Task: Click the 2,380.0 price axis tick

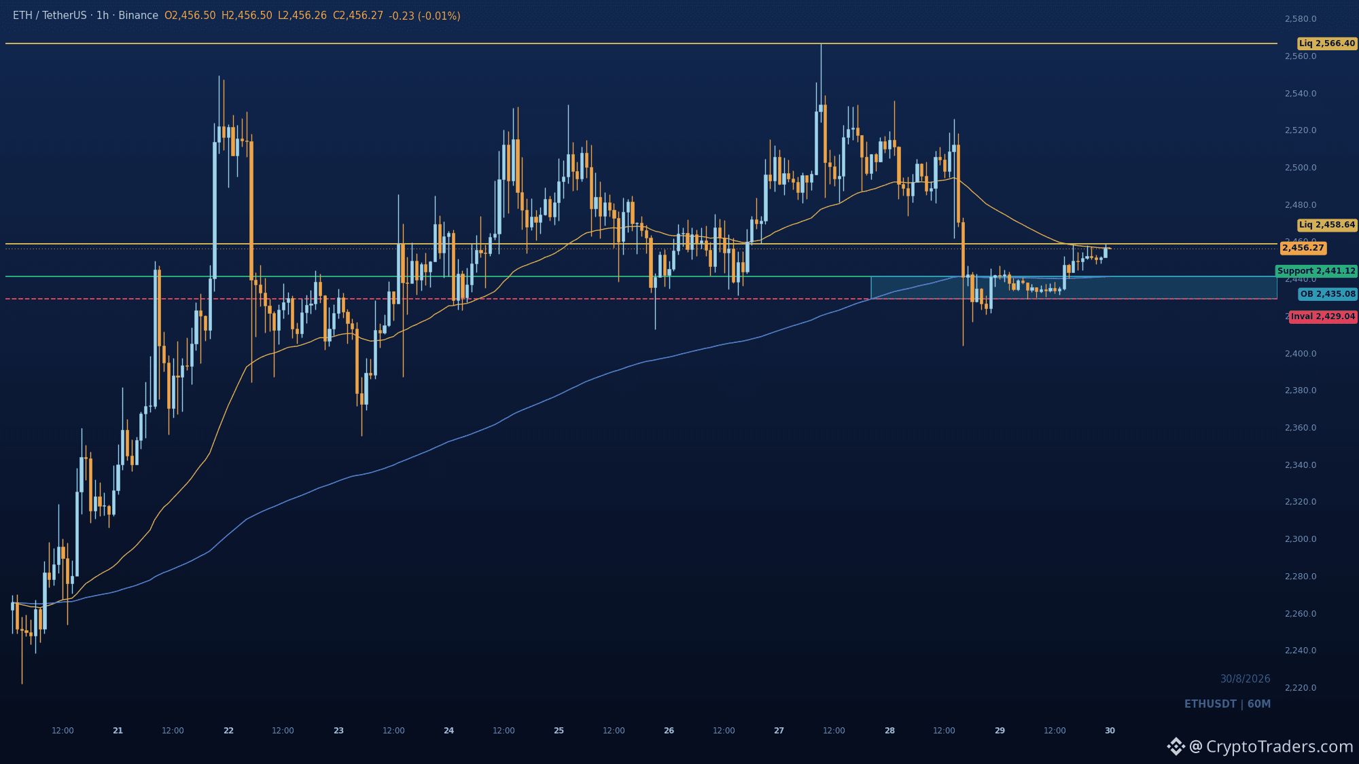Action: [1301, 390]
